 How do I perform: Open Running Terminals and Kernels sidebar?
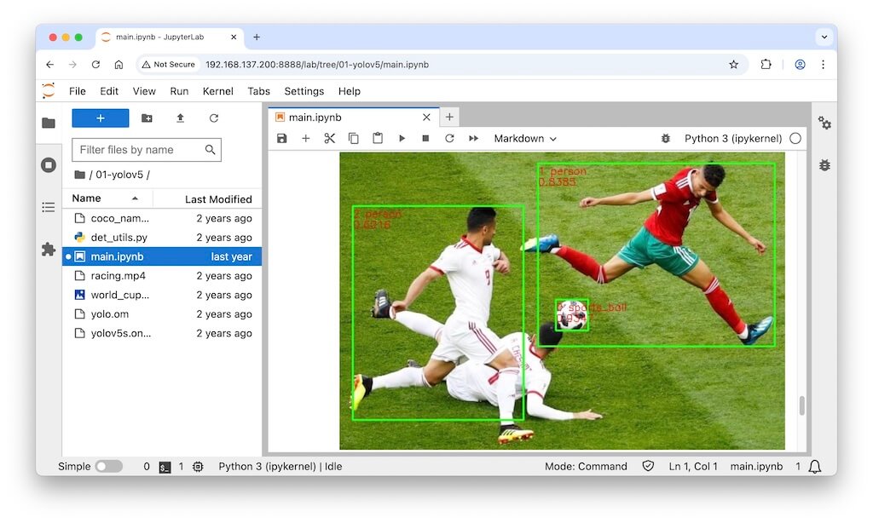[x=49, y=165]
